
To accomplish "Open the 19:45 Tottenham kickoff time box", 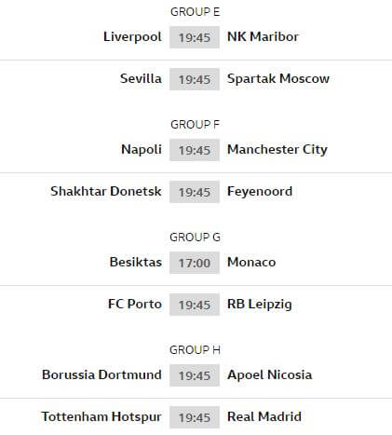I will click(195, 417).
